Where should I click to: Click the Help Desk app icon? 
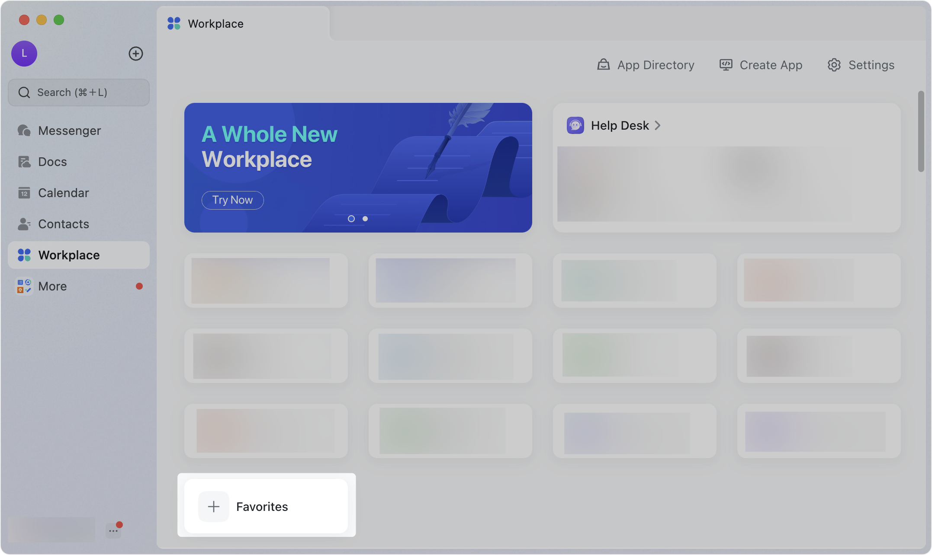[x=575, y=125]
